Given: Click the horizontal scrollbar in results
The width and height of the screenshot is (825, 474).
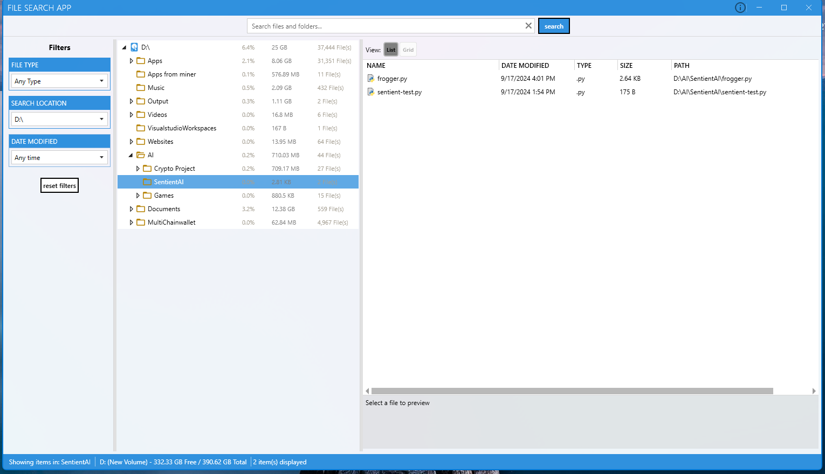Looking at the screenshot, I should [x=572, y=391].
